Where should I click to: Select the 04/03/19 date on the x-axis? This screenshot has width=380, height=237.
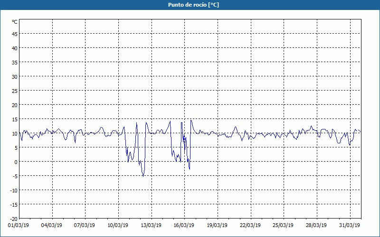point(52,225)
